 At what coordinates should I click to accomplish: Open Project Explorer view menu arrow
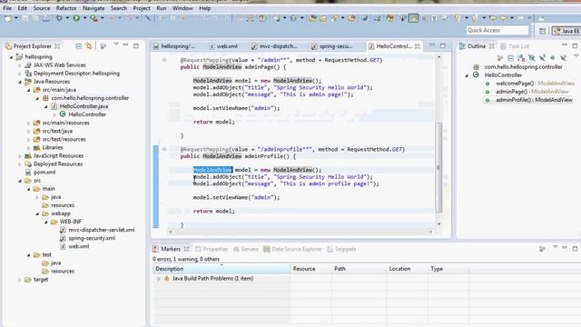click(x=116, y=45)
